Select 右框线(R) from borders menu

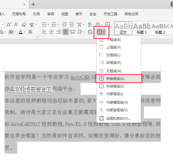click(x=119, y=62)
